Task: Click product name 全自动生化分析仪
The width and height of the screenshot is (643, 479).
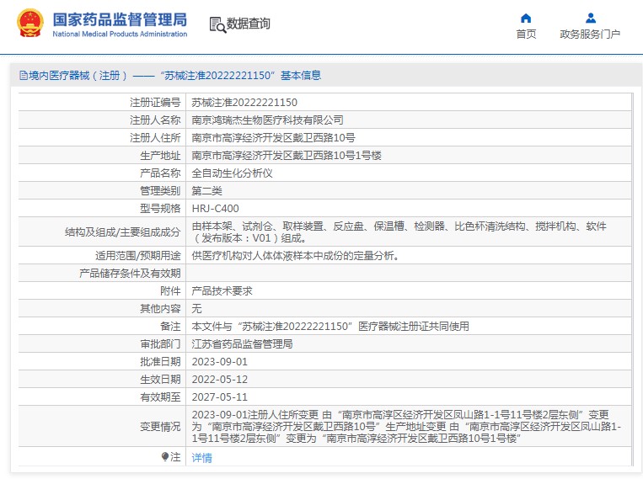Action: point(232,173)
